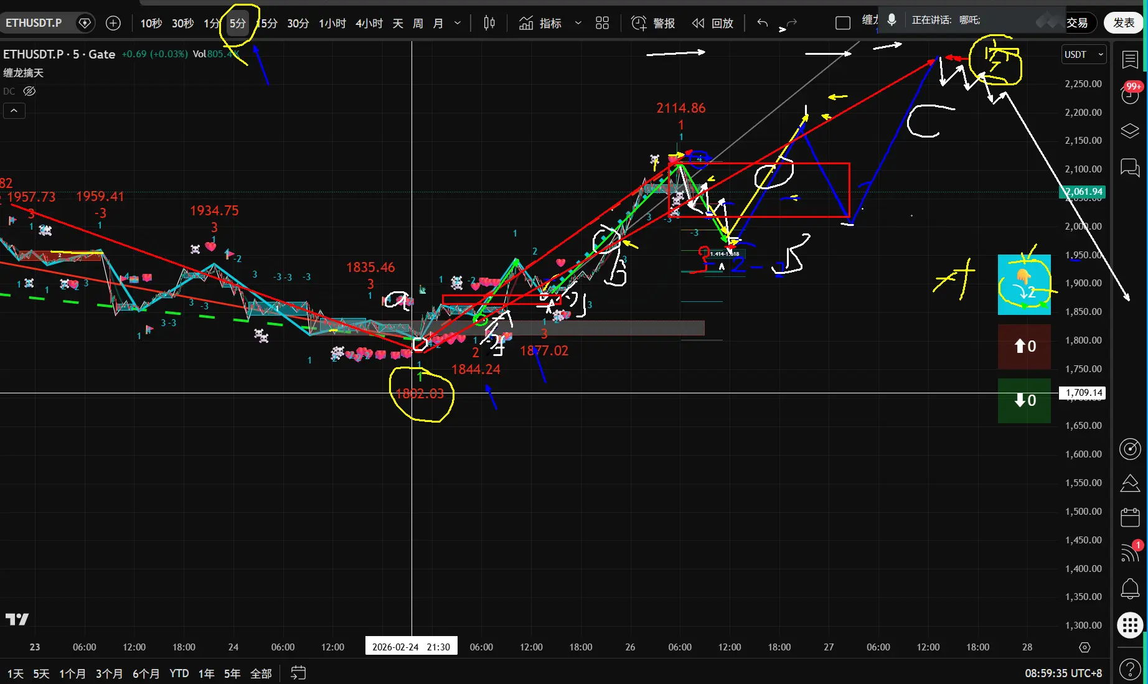Start 回放 bar replay
Viewport: 1148px width, 684px height.
tap(713, 23)
